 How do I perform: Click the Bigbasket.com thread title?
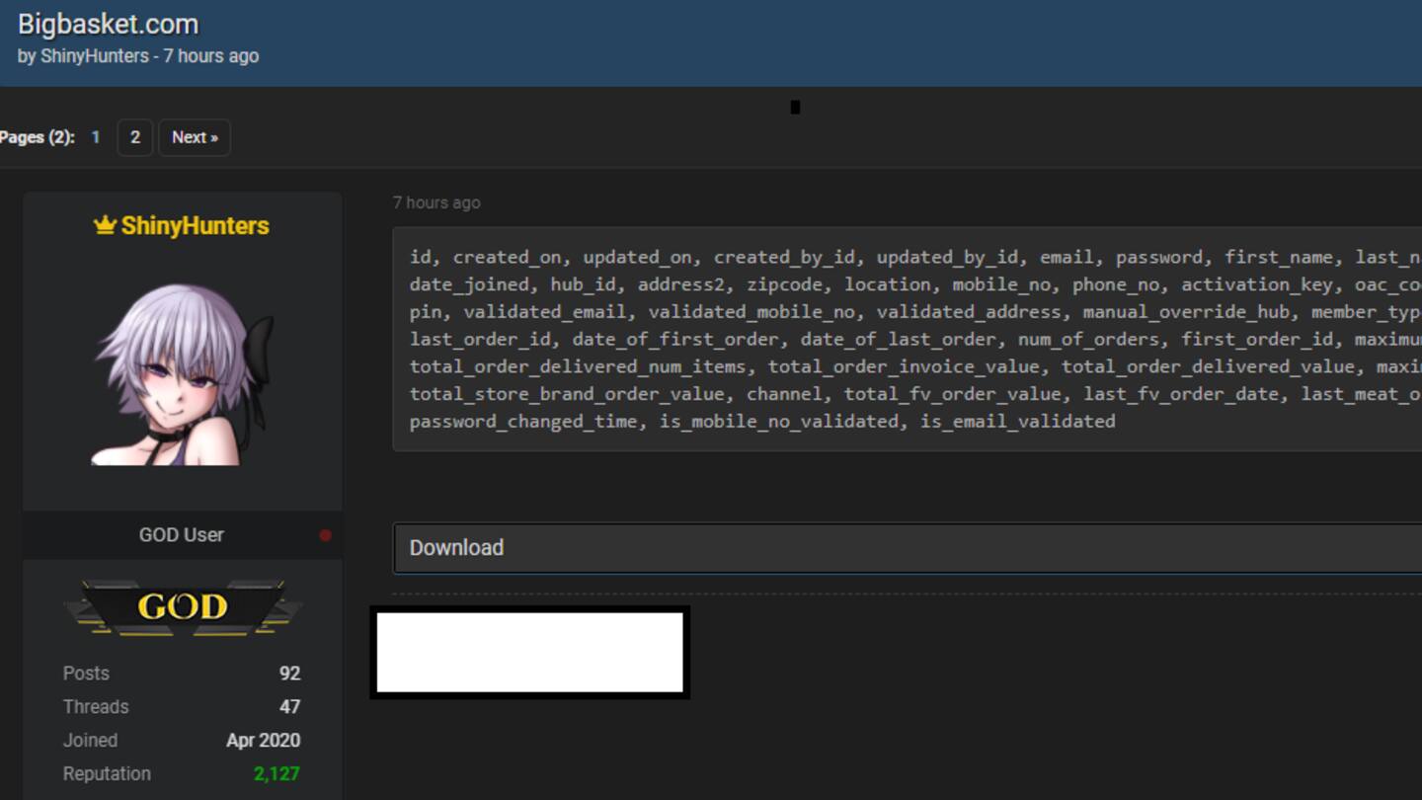[109, 24]
